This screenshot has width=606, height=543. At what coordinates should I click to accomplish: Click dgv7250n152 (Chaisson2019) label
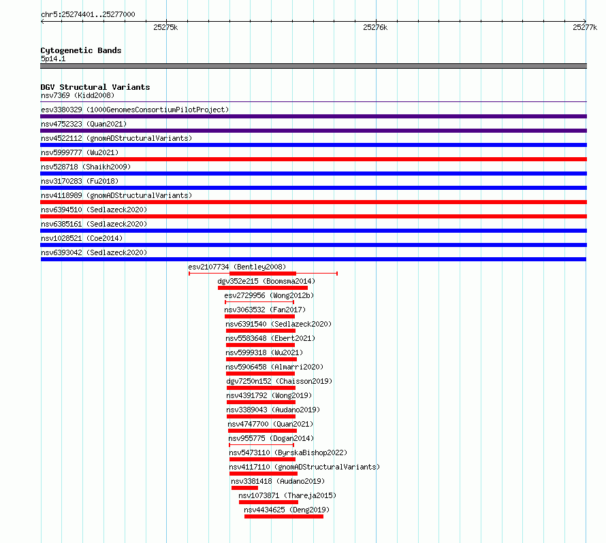279,381
